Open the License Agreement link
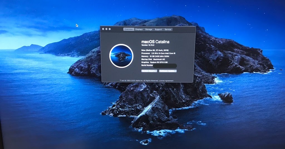This screenshot has height=149, width=285. (x=166, y=81)
